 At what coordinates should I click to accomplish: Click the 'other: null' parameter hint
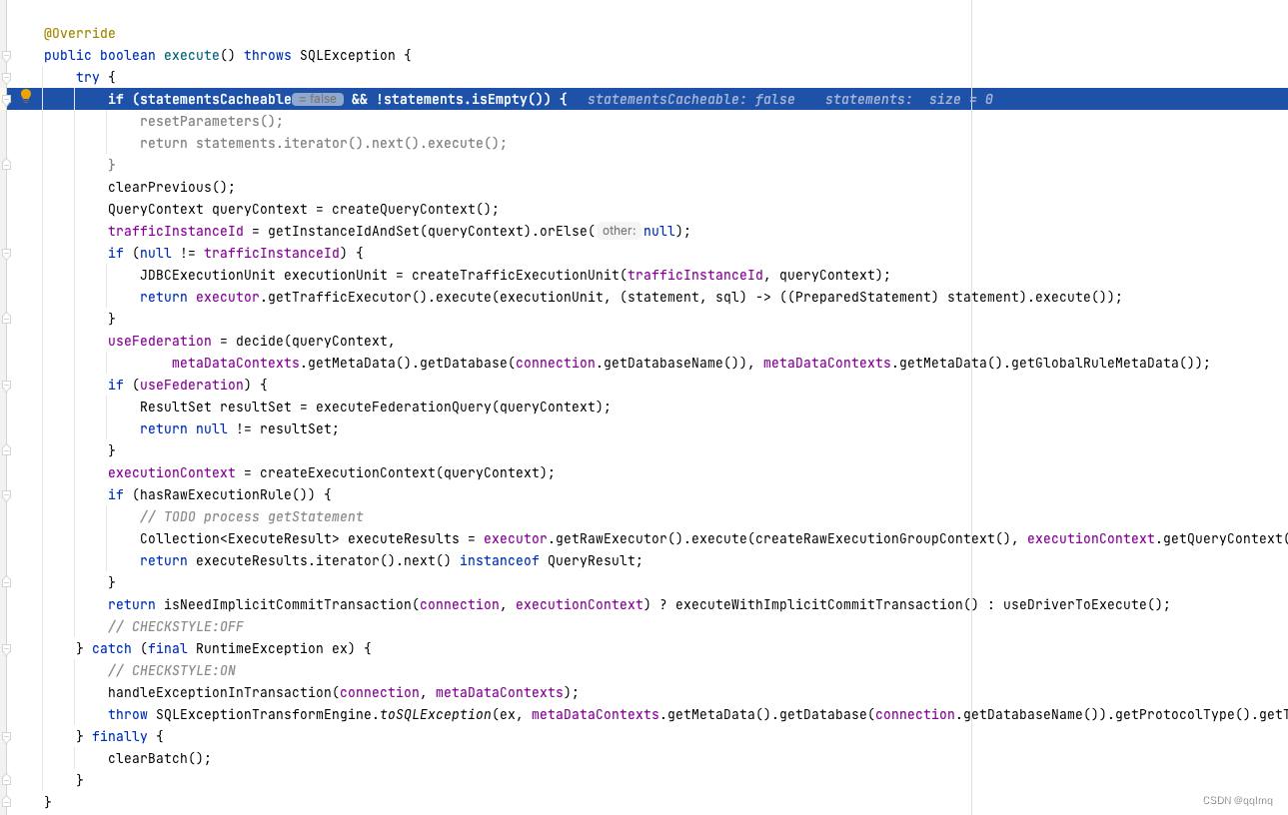[x=618, y=231]
